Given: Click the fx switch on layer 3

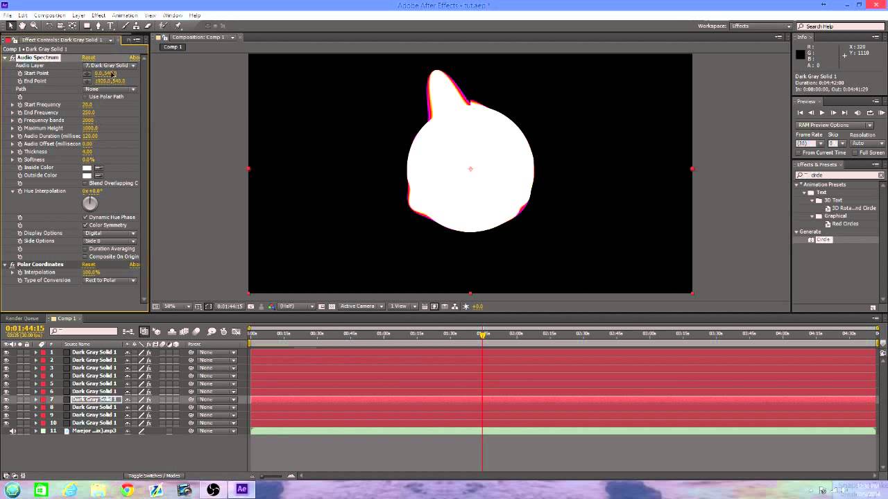Looking at the screenshot, I should (x=148, y=368).
